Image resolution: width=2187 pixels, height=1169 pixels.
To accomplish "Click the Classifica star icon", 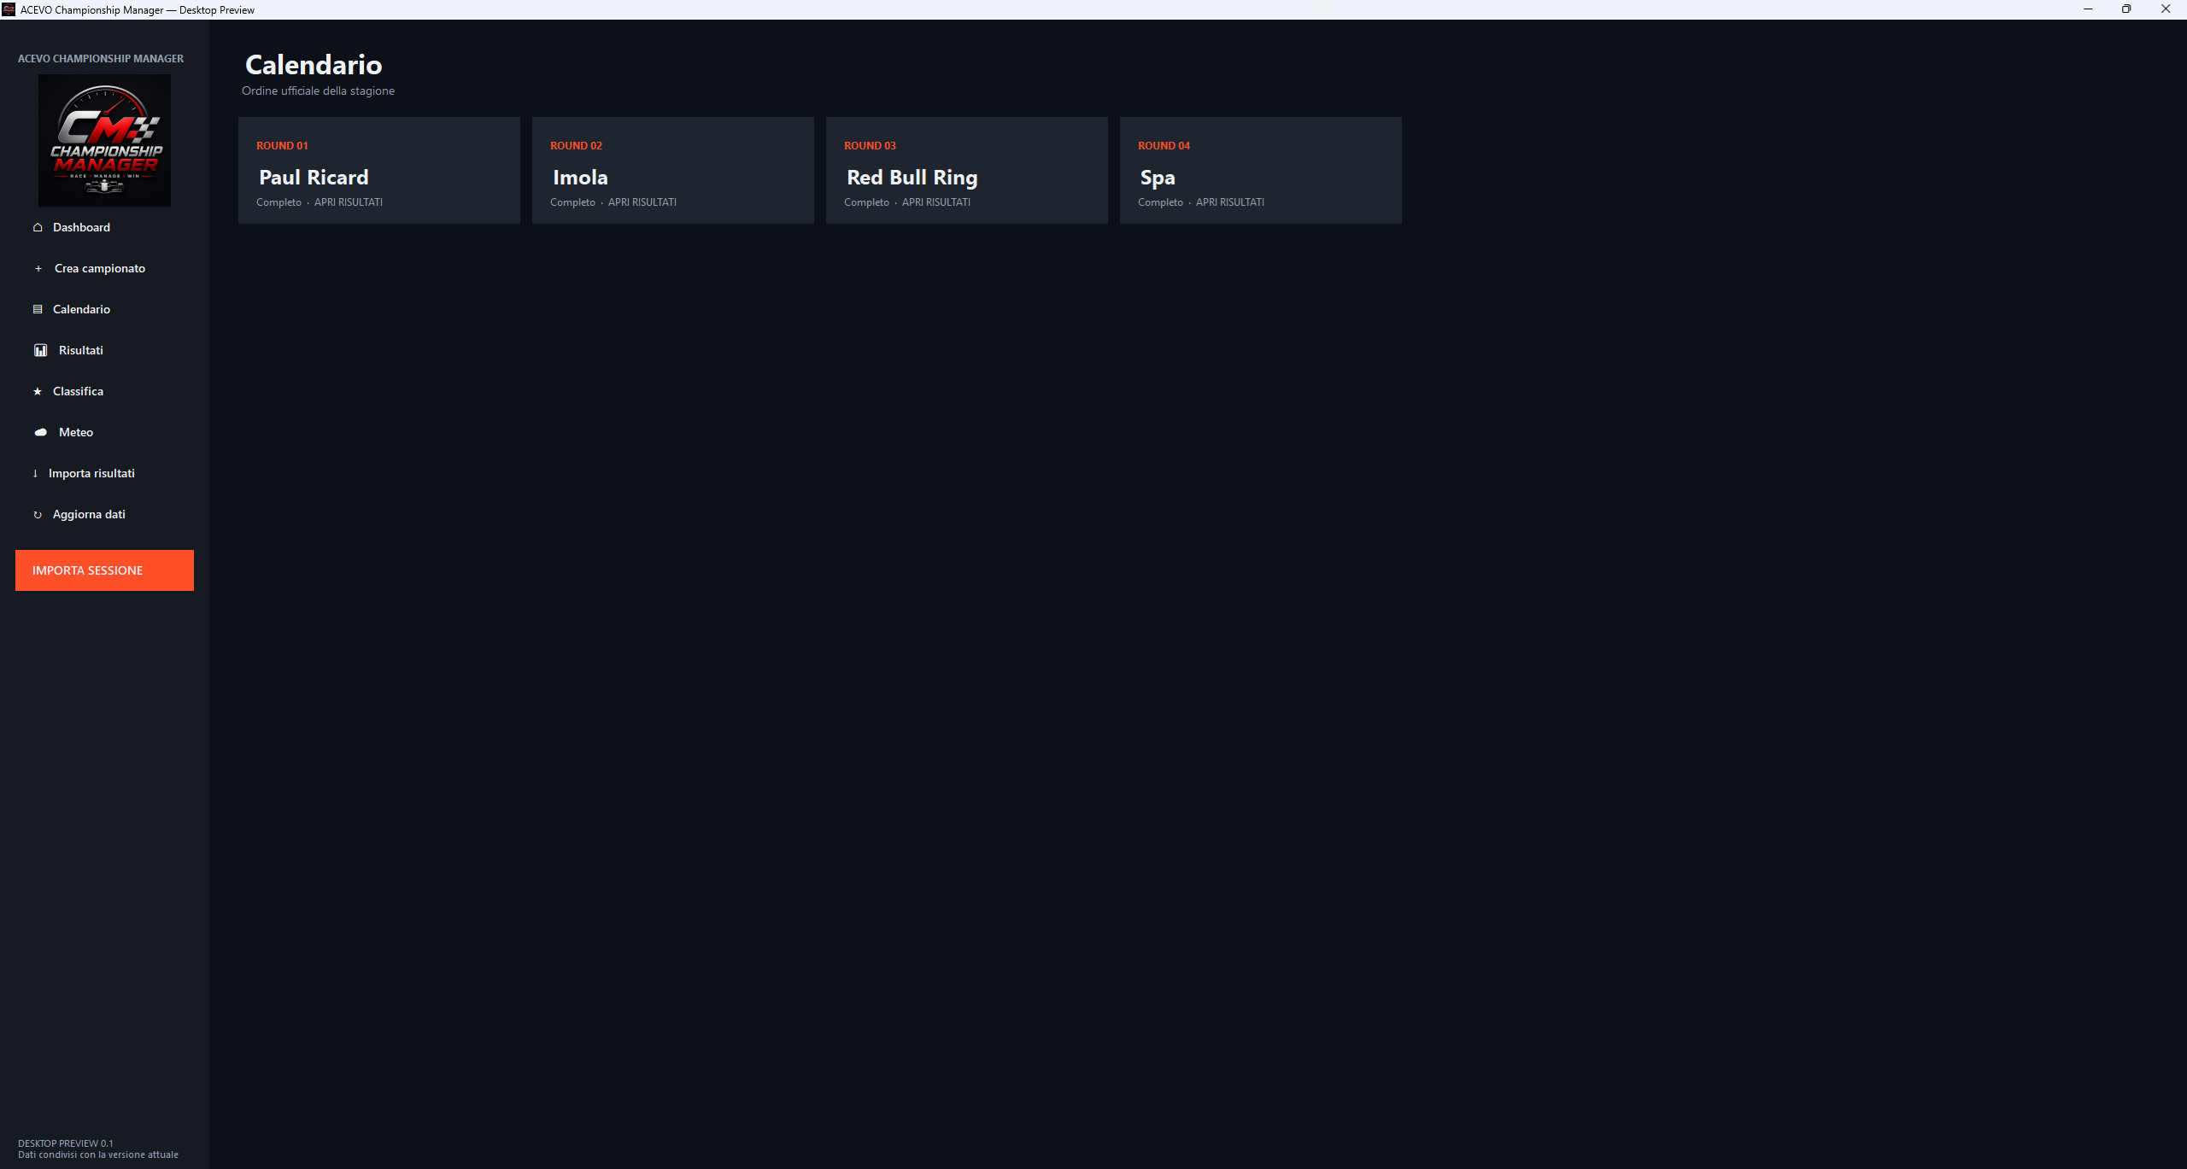I will 38,391.
